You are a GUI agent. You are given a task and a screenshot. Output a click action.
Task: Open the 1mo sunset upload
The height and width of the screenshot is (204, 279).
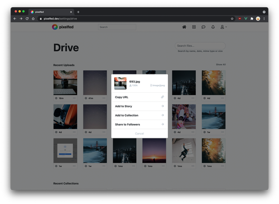click(x=154, y=151)
